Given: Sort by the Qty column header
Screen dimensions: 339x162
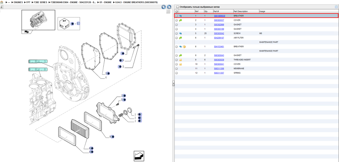Looking at the screenshot, I should [x=206, y=11].
